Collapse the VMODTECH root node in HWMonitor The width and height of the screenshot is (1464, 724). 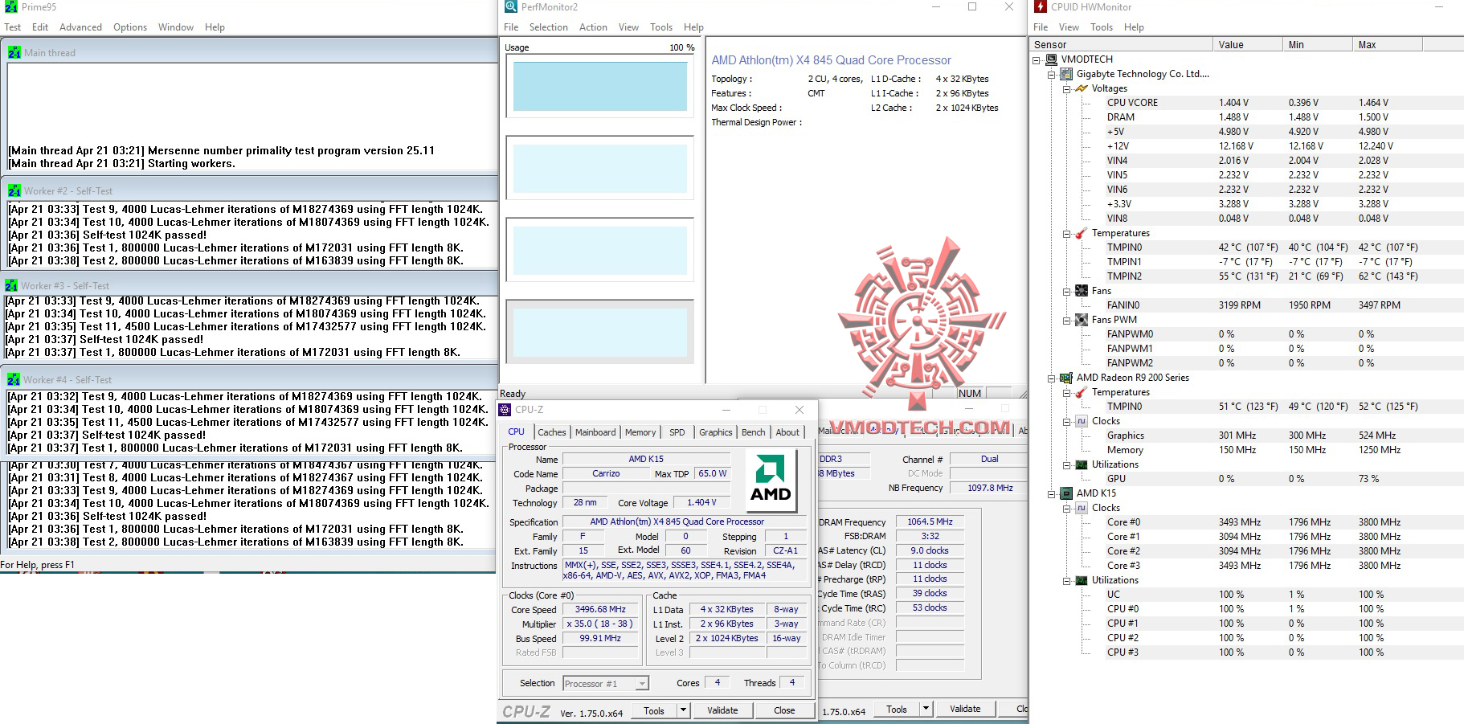click(1037, 59)
